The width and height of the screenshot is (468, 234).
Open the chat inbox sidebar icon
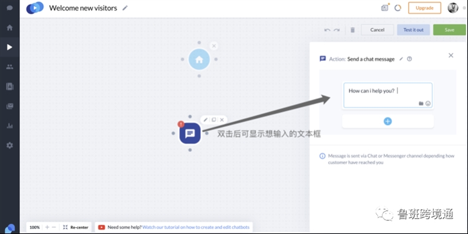(9, 7)
